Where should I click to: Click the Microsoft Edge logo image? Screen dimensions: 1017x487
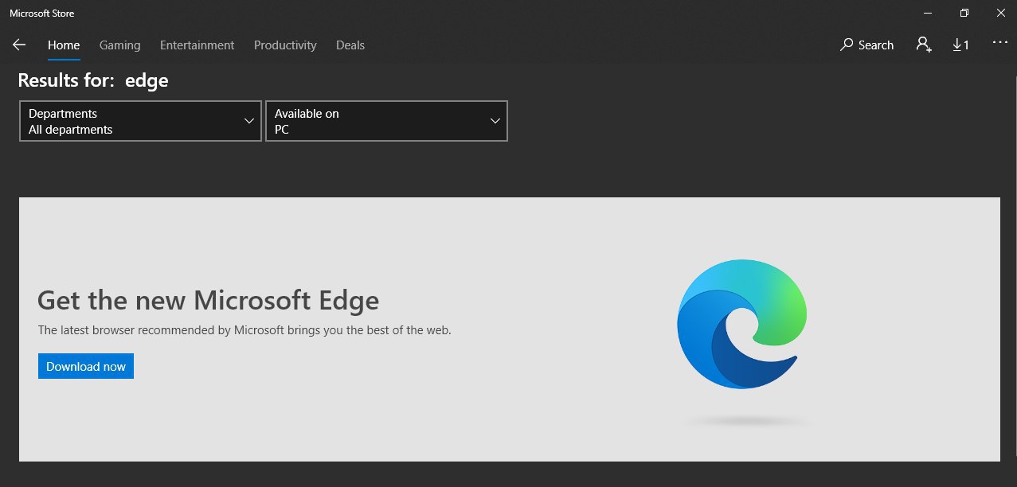[742, 324]
